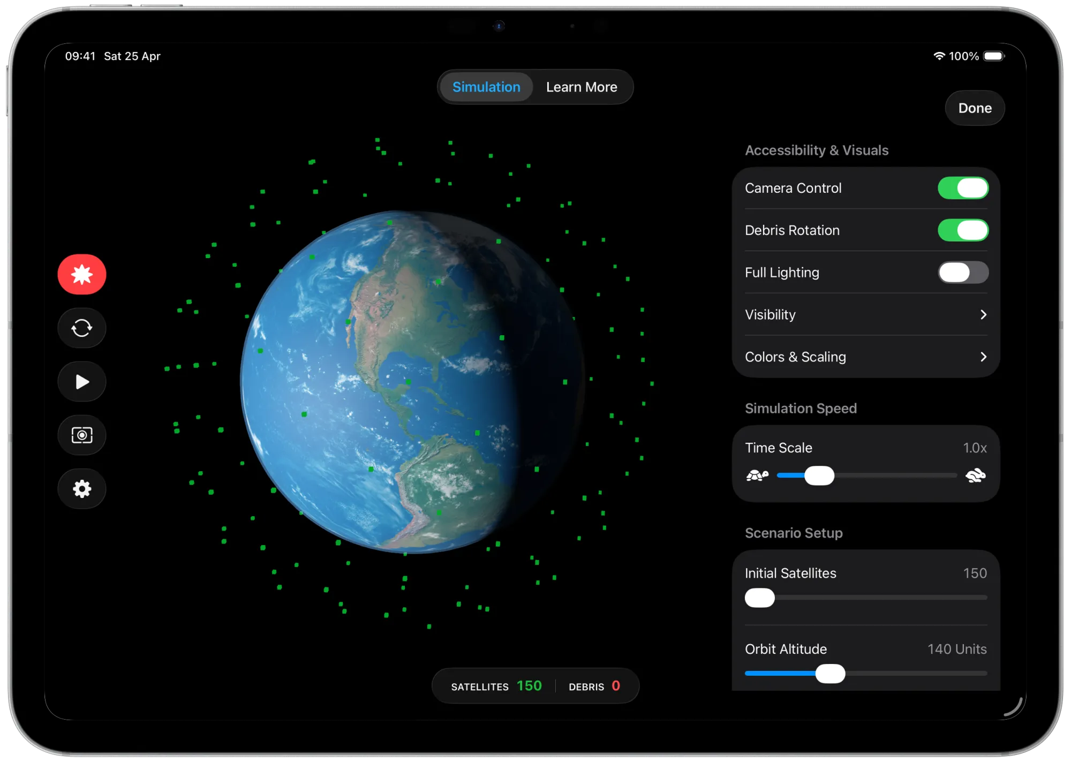
Task: Enable the Full Lighting switch
Action: (963, 273)
